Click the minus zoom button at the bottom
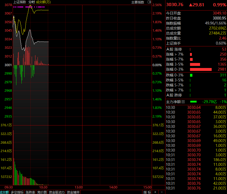Screen dimensions: 227x194 [162, 192]
